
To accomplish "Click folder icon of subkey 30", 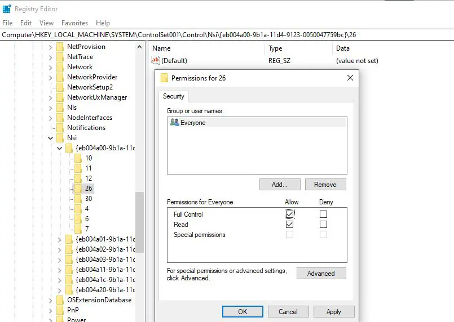I will coord(78,199).
